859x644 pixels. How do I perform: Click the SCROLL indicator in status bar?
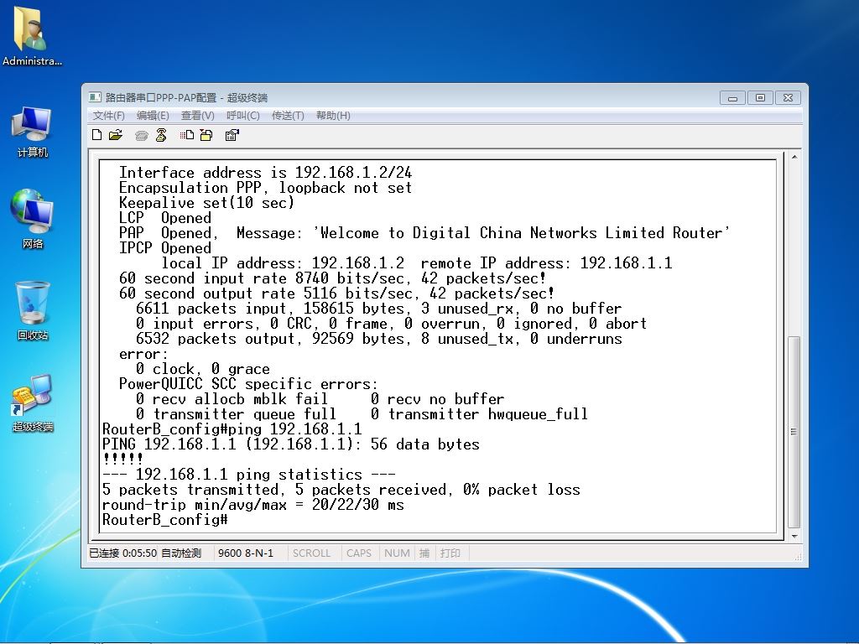311,553
